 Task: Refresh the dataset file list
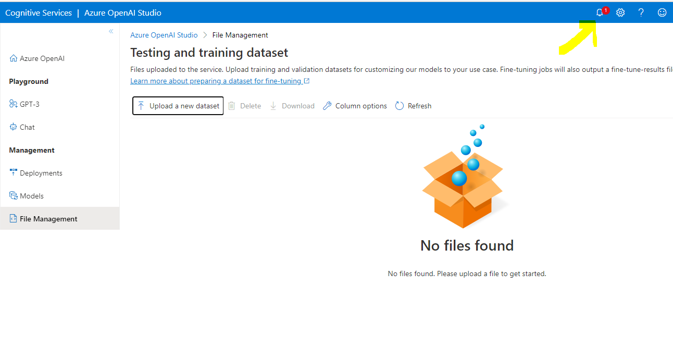coord(413,105)
